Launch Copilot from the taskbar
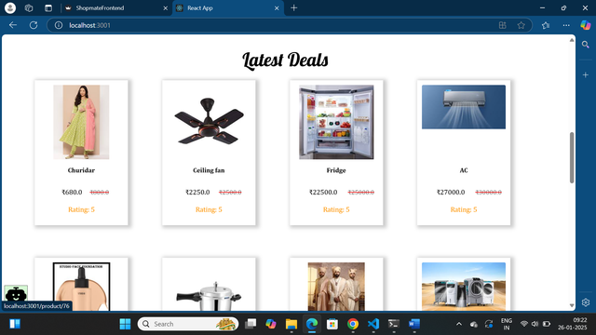Viewport: 596px width, 335px height. click(271, 324)
